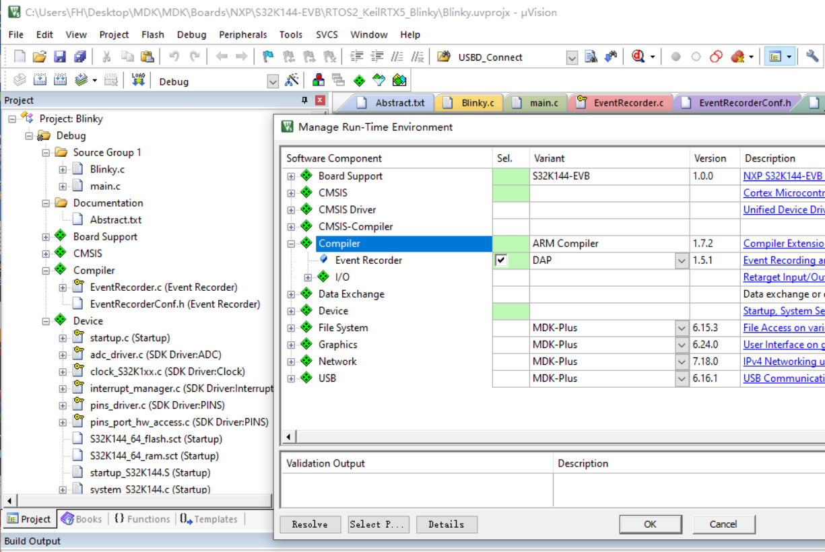
Task: Click the Resolve button
Action: [x=310, y=524]
